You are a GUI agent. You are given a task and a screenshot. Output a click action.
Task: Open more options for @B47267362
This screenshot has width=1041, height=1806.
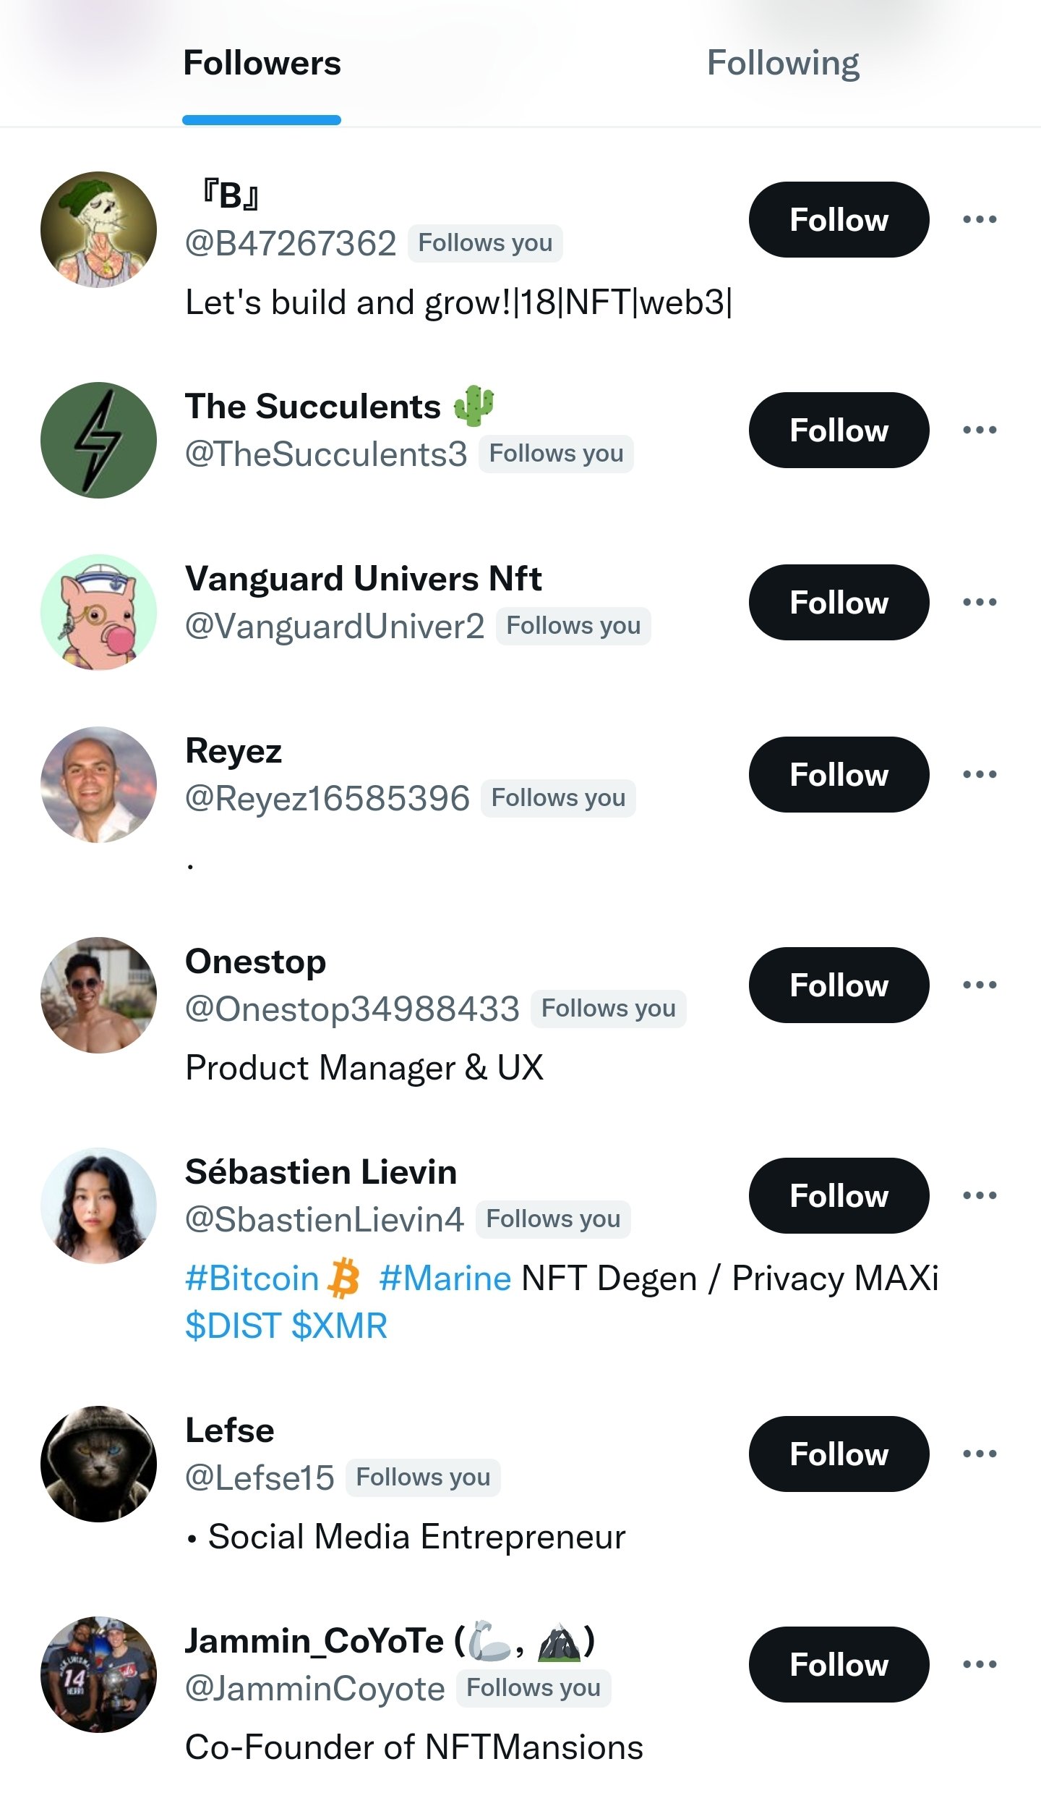tap(980, 219)
